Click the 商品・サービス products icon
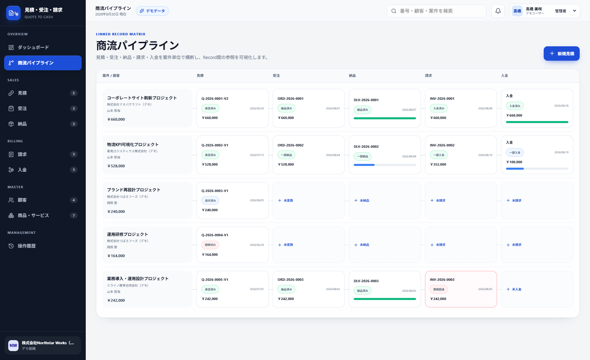 click(x=11, y=215)
